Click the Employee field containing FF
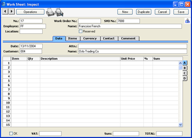192x138 pixels. (x=33, y=26)
